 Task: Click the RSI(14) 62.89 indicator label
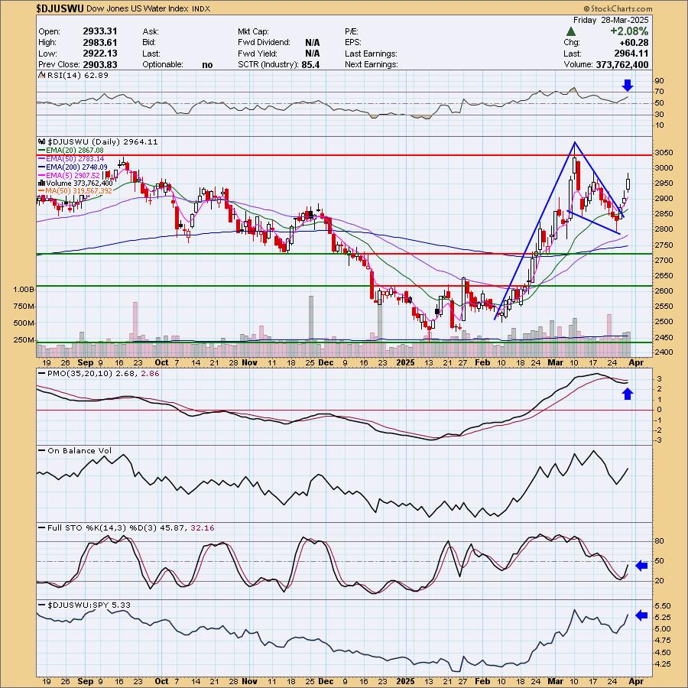(77, 75)
